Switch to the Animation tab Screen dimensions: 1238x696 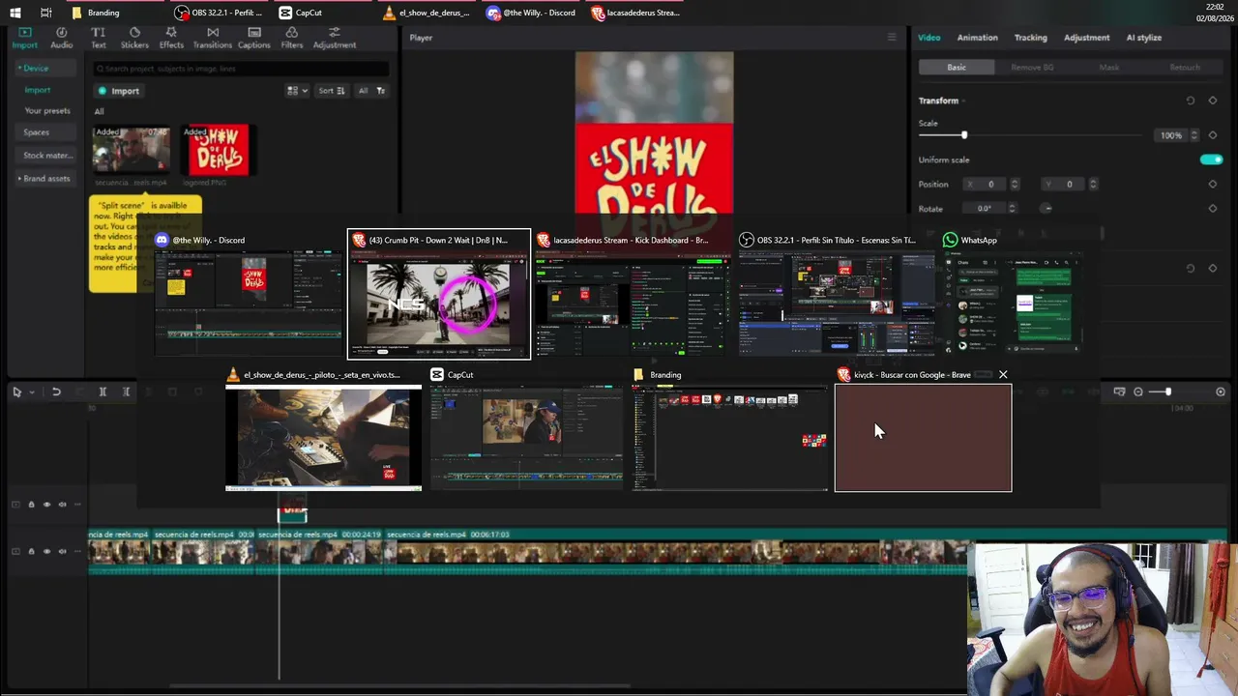click(x=977, y=38)
